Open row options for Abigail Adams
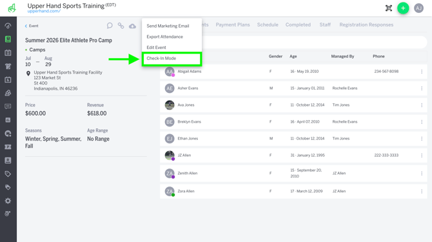This screenshot has width=432, height=242. [422, 72]
